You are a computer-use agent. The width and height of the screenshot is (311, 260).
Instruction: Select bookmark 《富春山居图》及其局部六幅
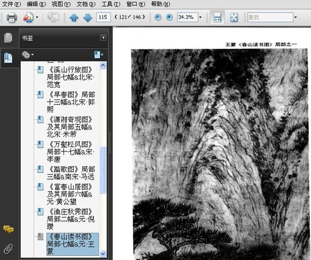coord(70,194)
